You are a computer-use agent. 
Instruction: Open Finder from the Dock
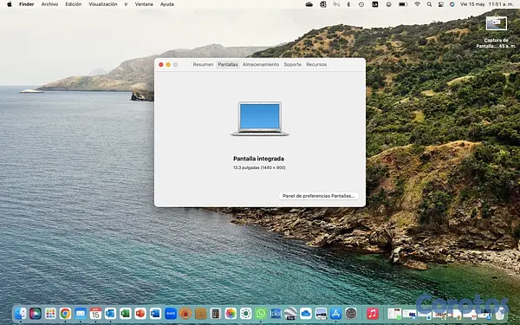tap(21, 313)
